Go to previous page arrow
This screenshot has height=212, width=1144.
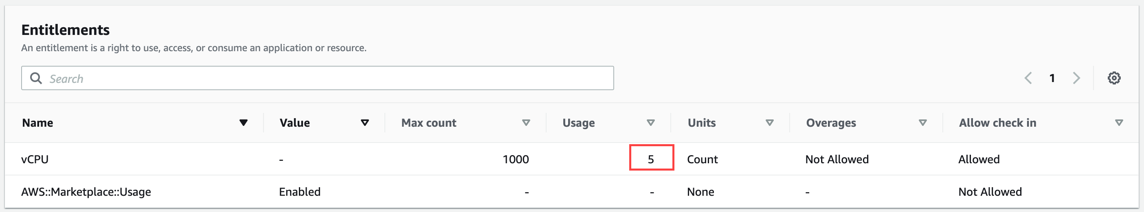1028,78
